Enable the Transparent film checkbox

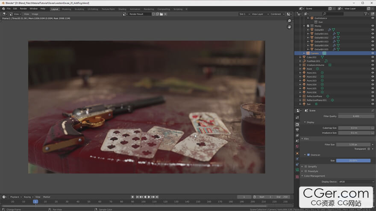pyautogui.click(x=369, y=149)
